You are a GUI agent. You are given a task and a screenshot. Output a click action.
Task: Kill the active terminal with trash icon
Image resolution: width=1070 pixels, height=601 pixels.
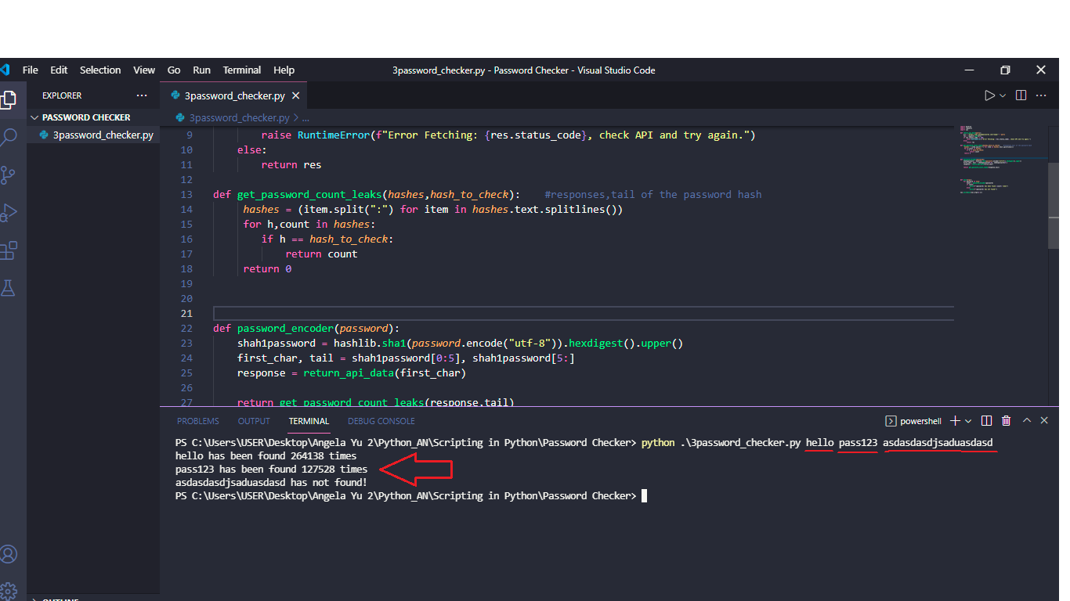click(x=1007, y=420)
